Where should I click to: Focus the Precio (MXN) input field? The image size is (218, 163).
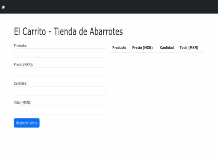coord(60,72)
